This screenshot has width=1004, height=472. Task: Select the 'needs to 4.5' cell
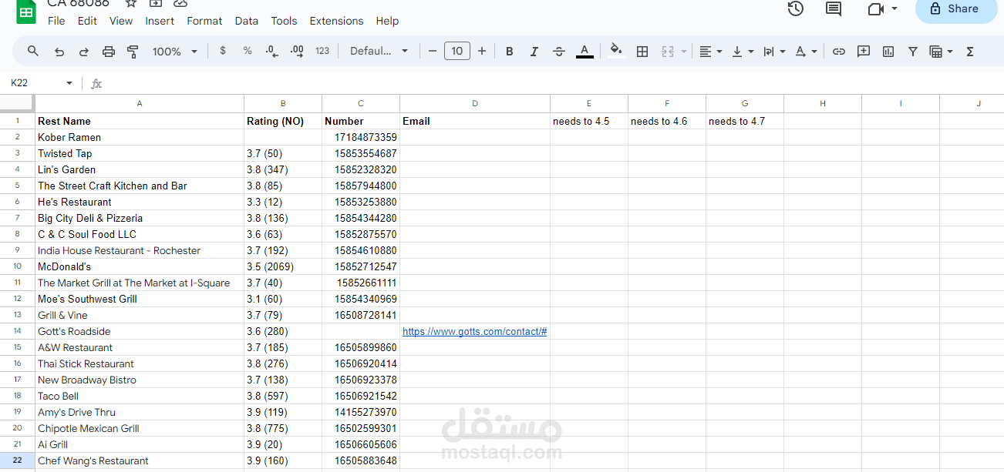pyautogui.click(x=589, y=121)
